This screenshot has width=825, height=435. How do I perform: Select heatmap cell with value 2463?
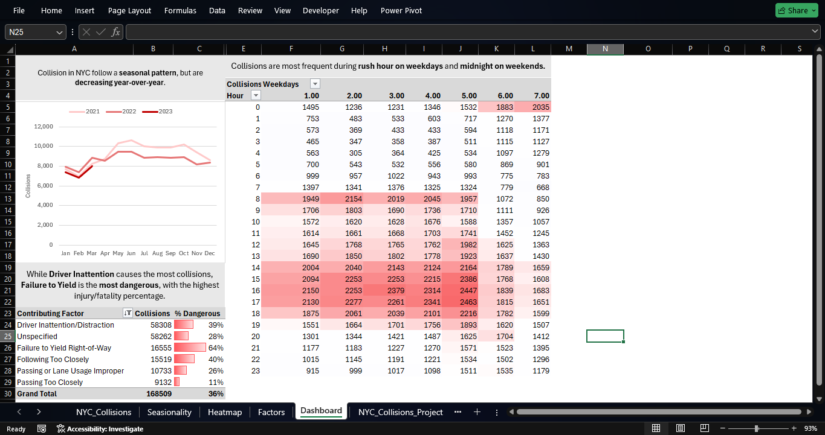461,302
